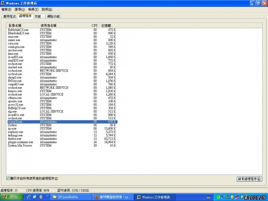Select the winlogon.exe process row
268x201 pixels.
[x=62, y=47]
